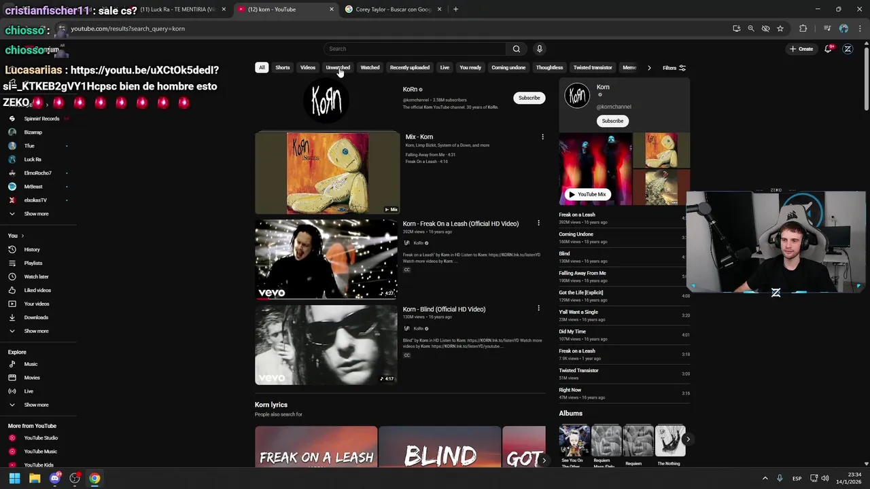The width and height of the screenshot is (870, 489).
Task: Show next filter chips arrow
Action: point(649,68)
